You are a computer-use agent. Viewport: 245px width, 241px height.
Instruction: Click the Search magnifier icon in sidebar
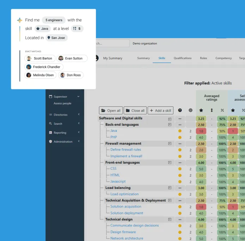(51, 124)
